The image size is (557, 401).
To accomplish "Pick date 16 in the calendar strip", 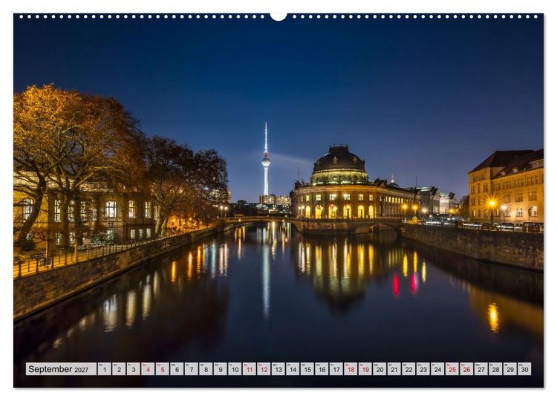I will 322,368.
